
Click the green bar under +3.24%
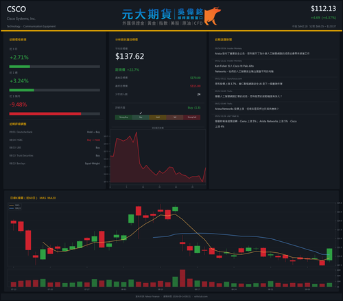pyautogui.click(x=21, y=90)
